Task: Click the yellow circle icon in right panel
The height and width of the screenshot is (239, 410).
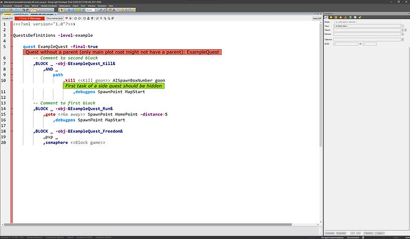Action: coord(331,17)
